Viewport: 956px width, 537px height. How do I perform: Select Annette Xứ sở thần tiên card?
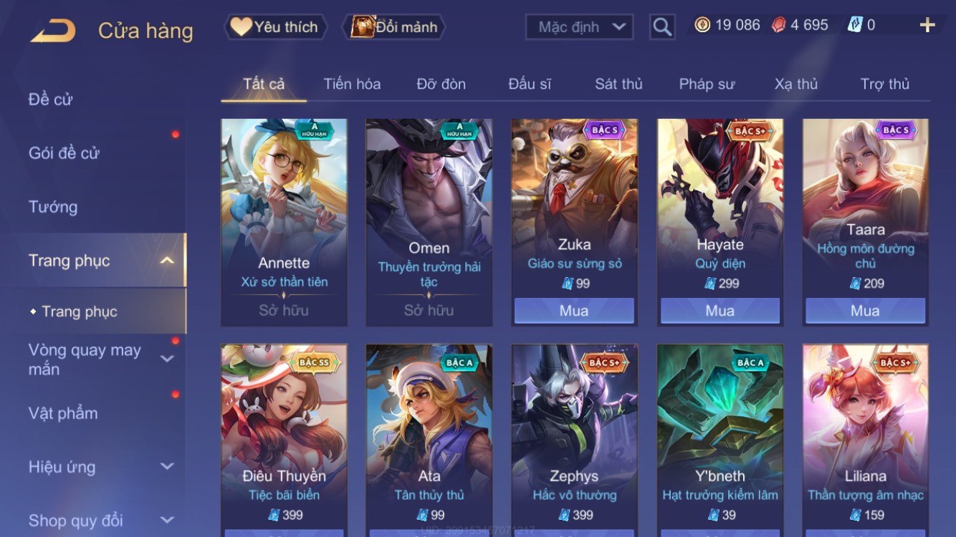click(x=285, y=223)
